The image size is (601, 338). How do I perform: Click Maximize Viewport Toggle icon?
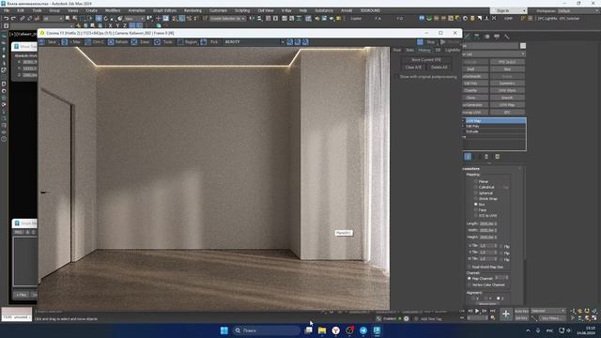[x=594, y=318]
